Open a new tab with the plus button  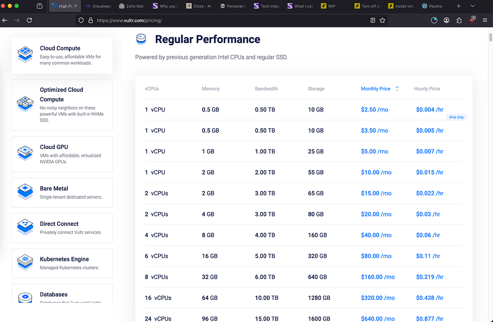pyautogui.click(x=458, y=6)
